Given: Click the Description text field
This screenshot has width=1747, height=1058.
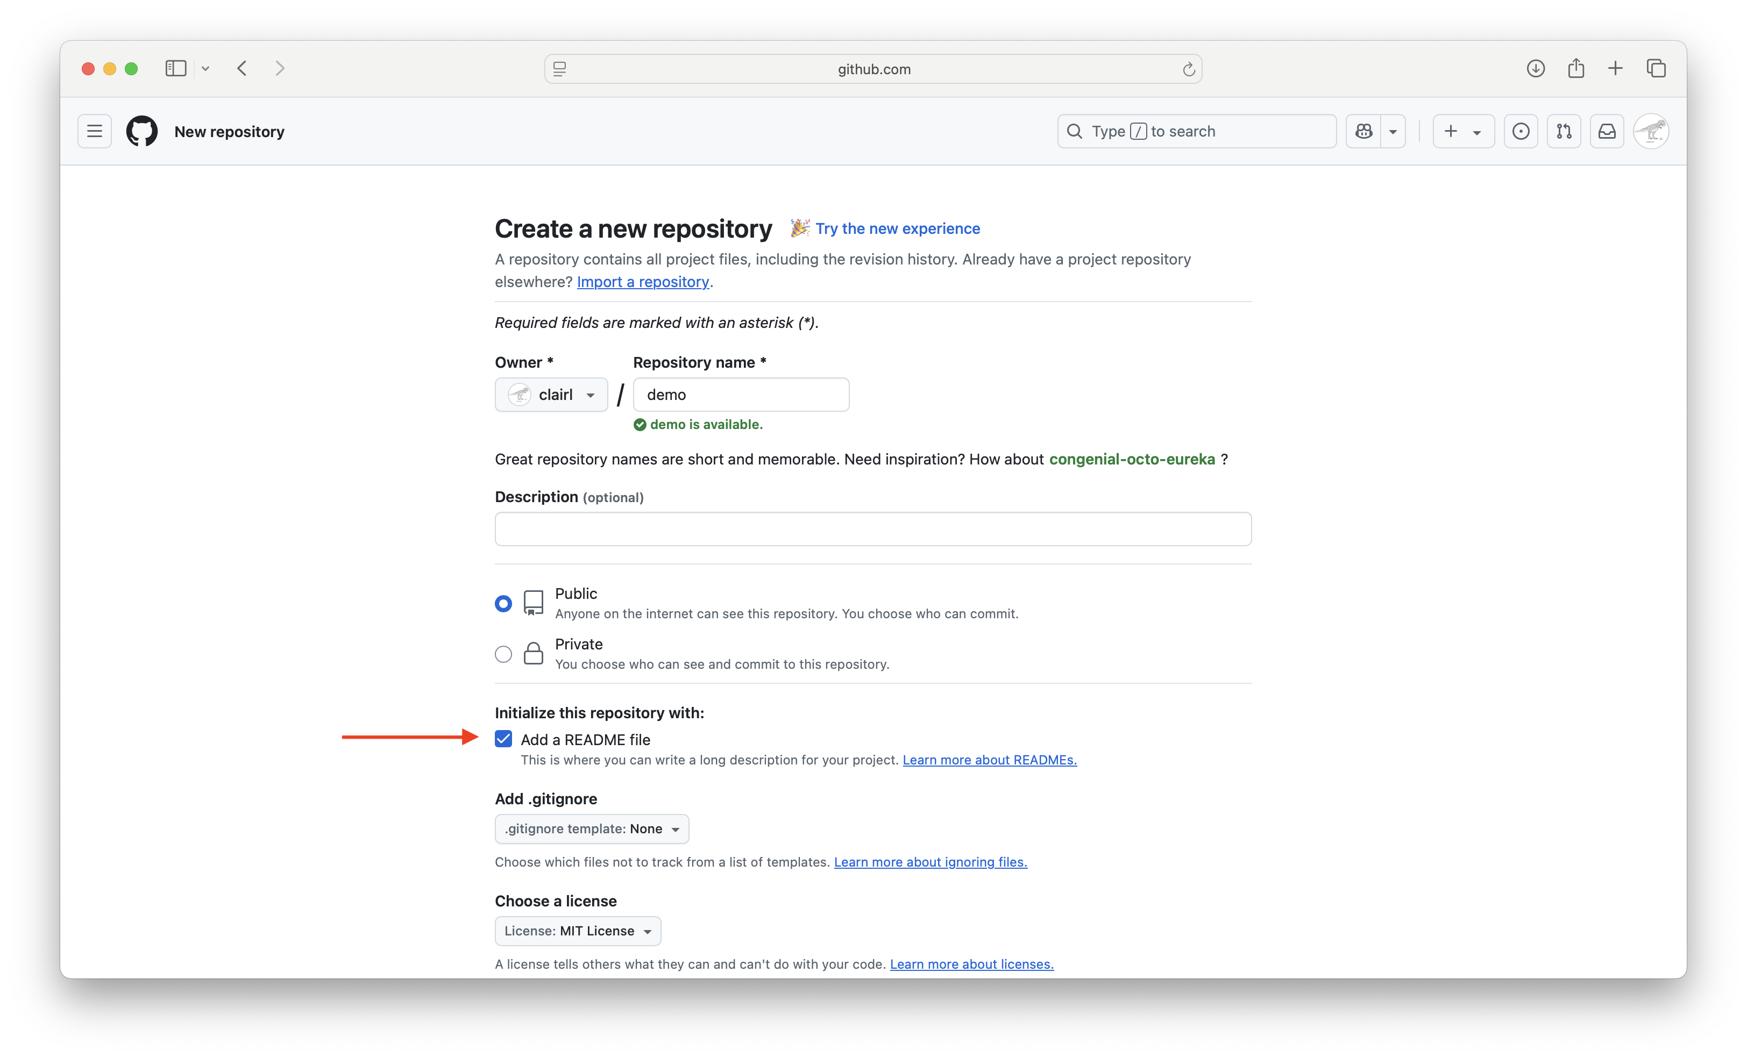Looking at the screenshot, I should [x=873, y=530].
